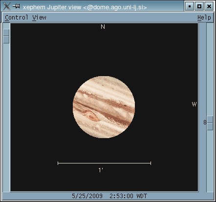Click the W west direction label
Screen dimensions: 216x202
pos(194,104)
